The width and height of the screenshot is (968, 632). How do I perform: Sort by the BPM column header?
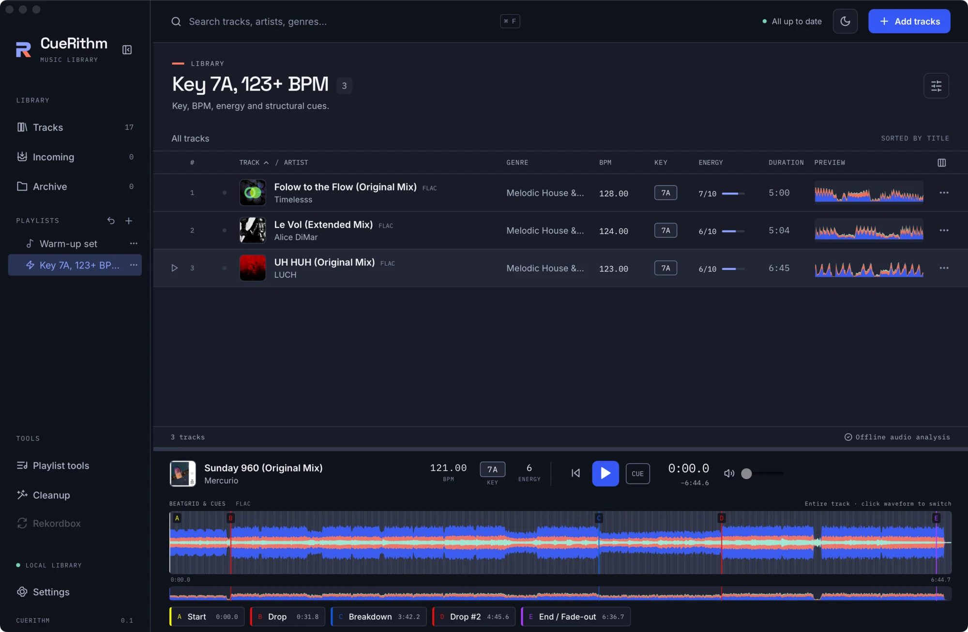605,163
